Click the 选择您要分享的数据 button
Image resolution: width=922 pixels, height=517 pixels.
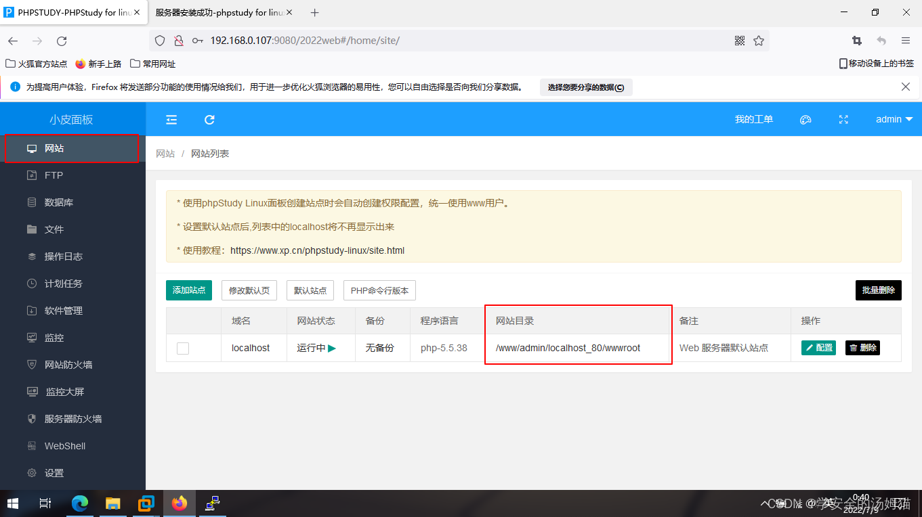(586, 87)
